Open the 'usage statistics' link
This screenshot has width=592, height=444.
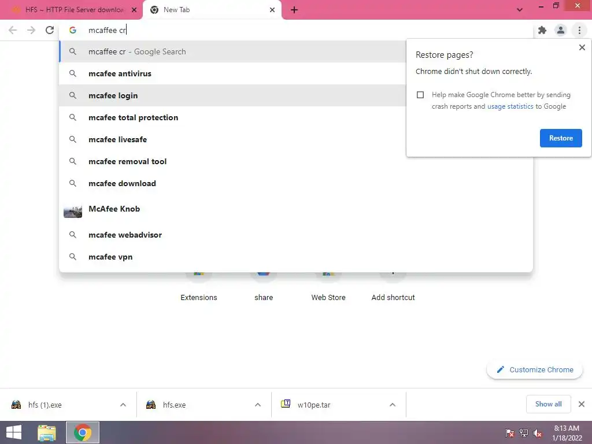click(x=510, y=106)
